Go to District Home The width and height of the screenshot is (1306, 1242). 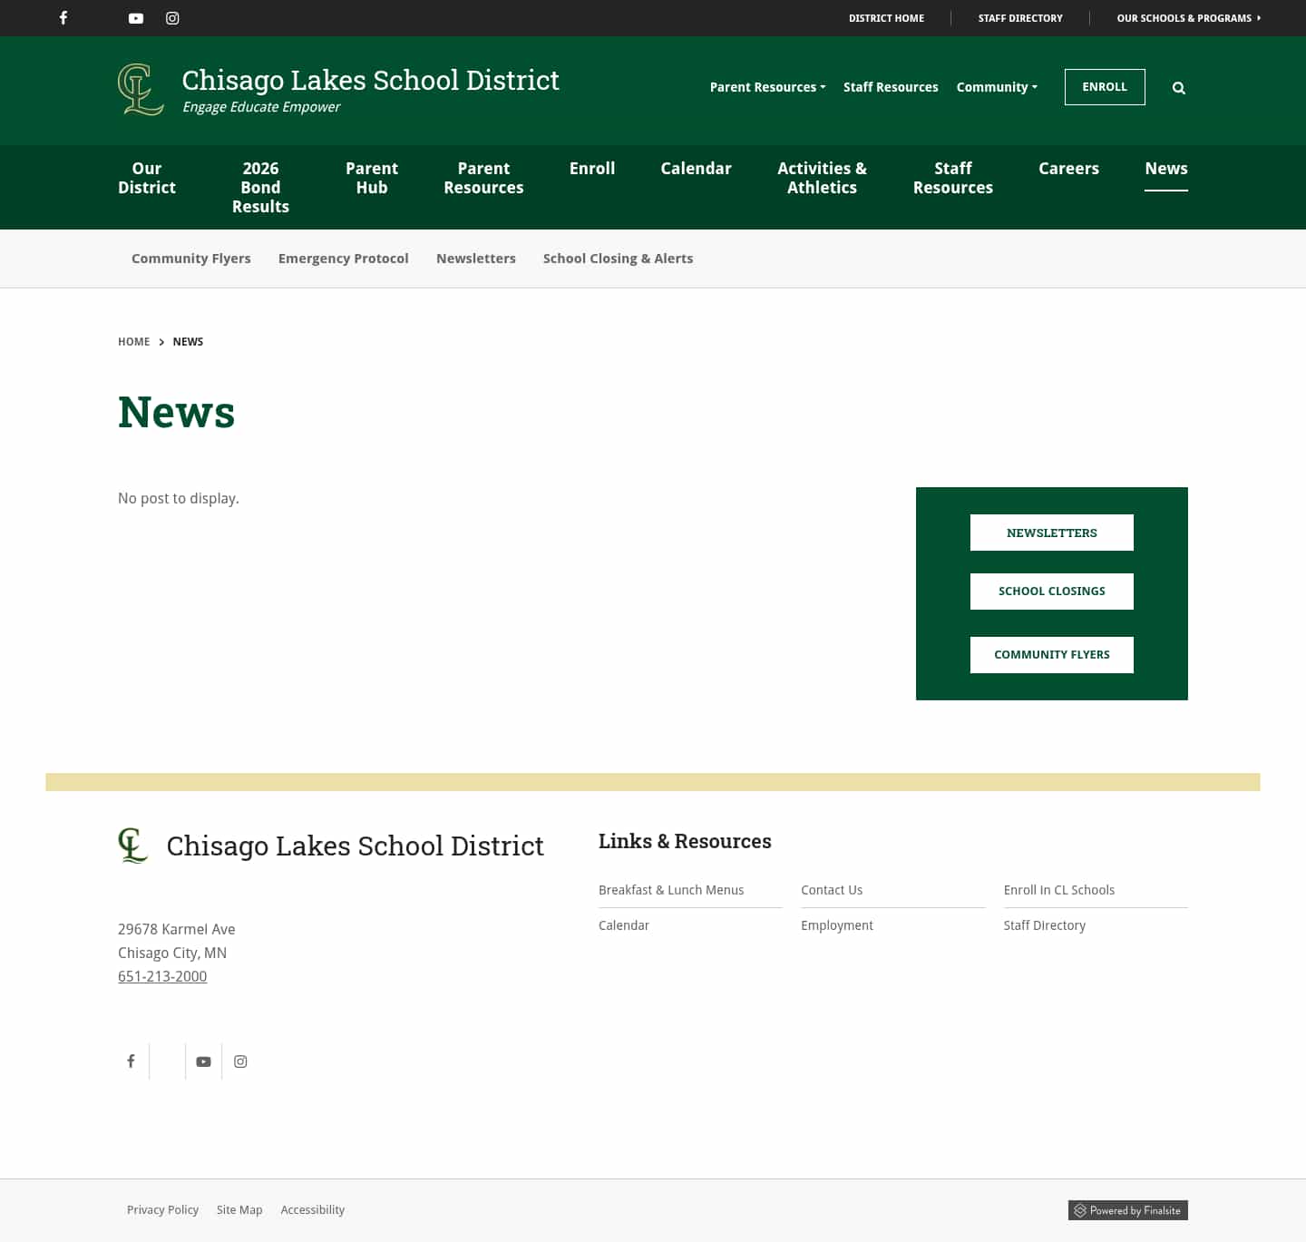point(886,18)
